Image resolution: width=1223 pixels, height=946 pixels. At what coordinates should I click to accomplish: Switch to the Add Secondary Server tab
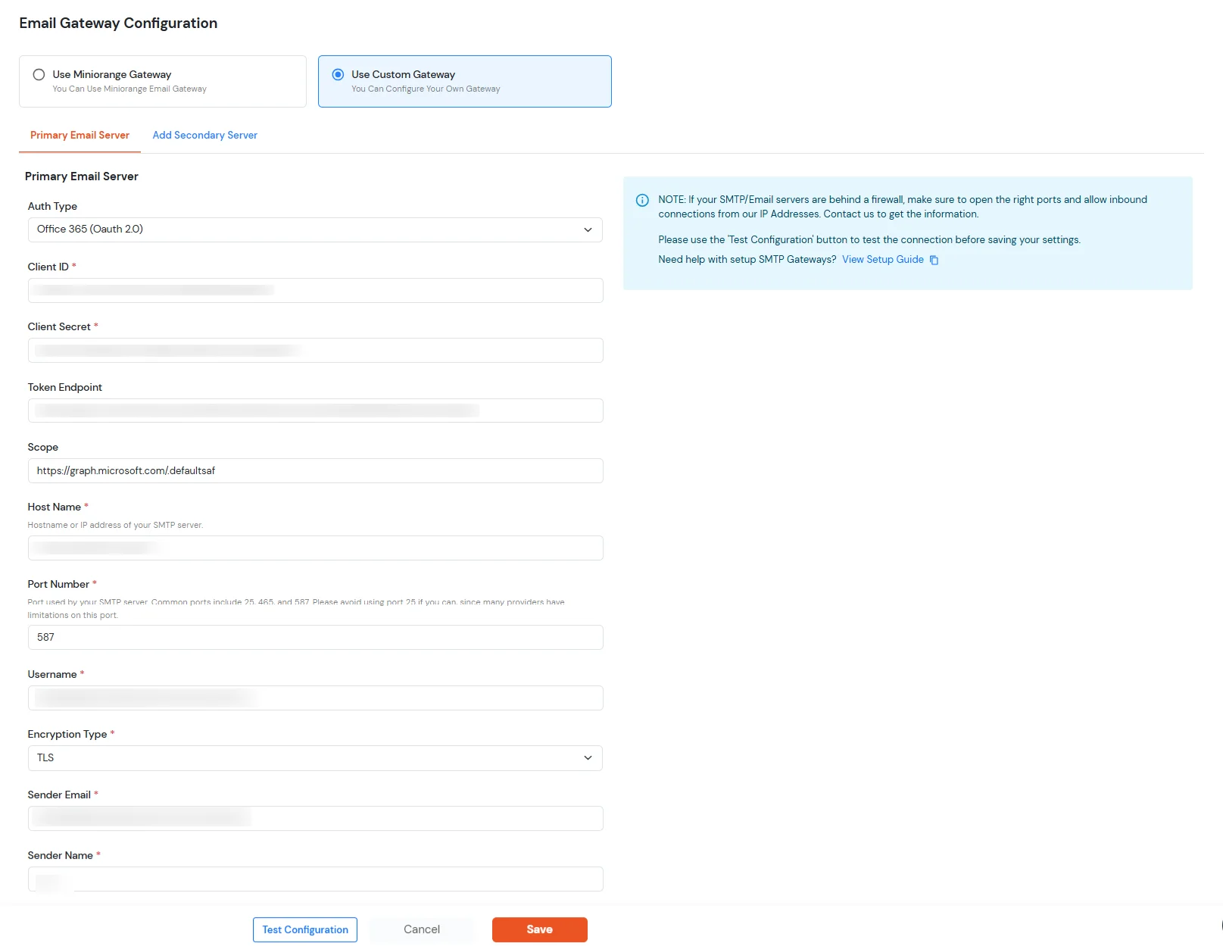(204, 135)
